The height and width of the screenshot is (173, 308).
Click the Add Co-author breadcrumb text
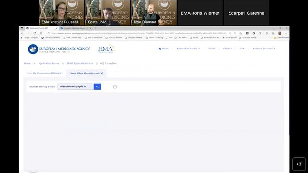click(x=108, y=63)
